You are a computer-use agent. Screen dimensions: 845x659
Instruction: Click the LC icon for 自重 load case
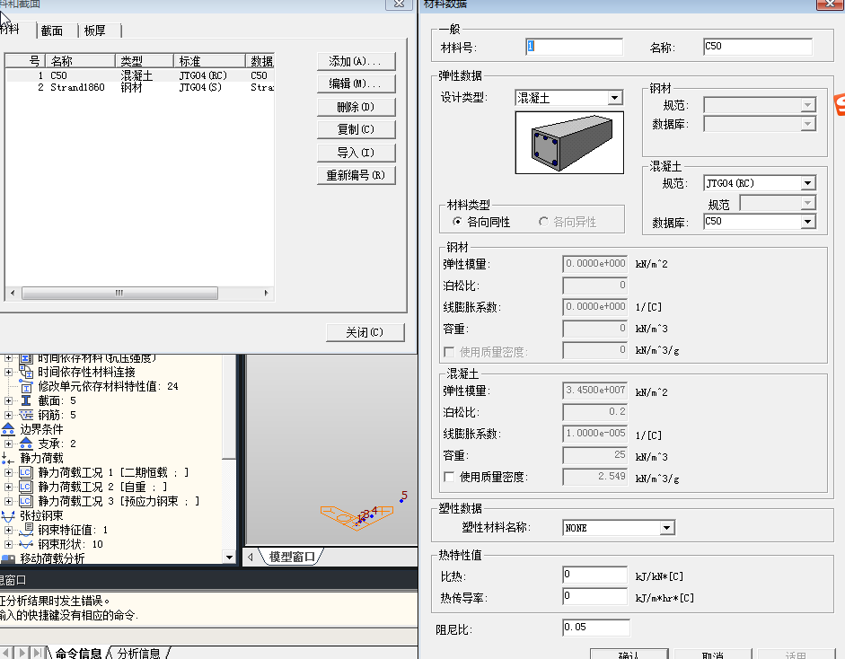pyautogui.click(x=26, y=487)
